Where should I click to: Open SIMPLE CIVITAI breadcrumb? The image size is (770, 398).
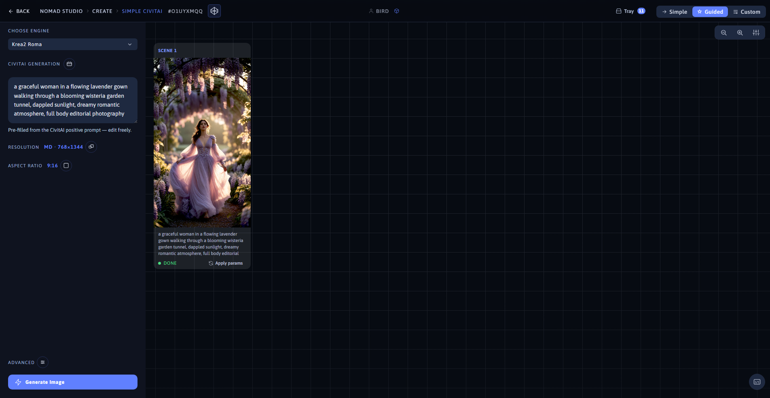click(x=142, y=11)
